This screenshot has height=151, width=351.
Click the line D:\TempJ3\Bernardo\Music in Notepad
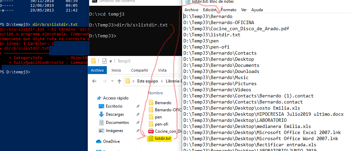tap(216, 77)
